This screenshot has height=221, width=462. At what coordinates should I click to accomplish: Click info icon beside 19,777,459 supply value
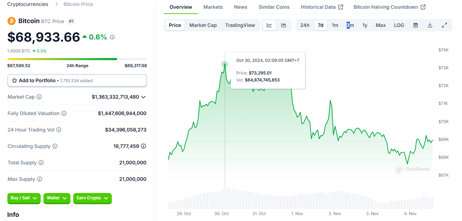coord(144,146)
